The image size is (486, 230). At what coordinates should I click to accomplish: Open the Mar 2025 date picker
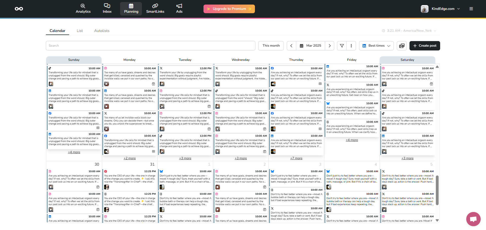point(310,46)
